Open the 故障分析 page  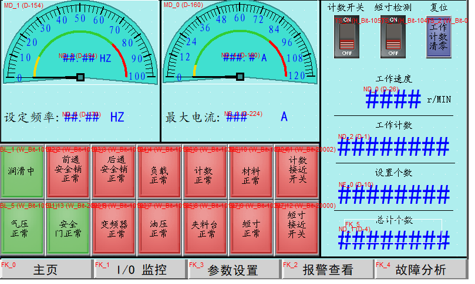click(422, 270)
